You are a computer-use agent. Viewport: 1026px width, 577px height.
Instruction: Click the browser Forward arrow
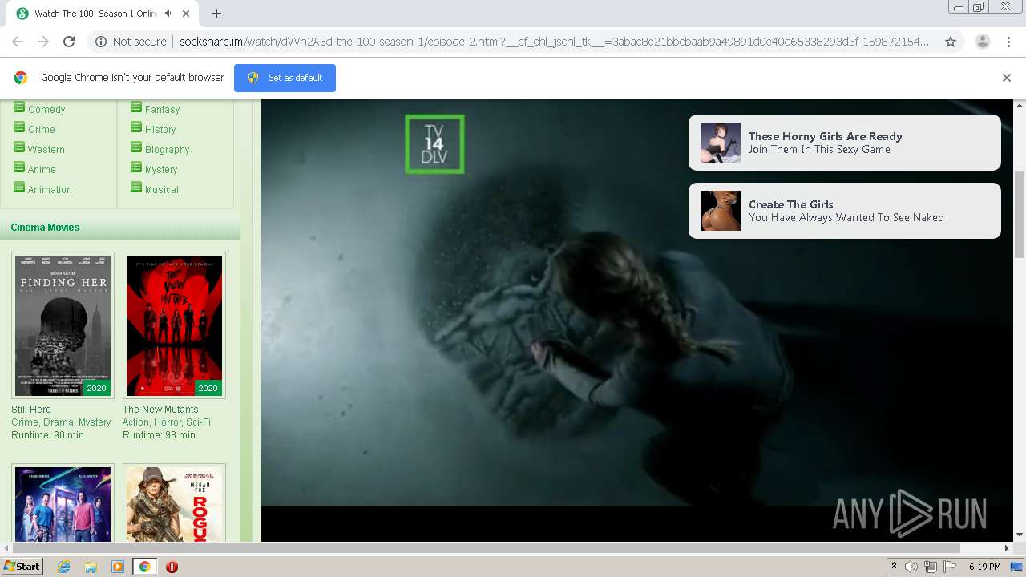[43, 42]
